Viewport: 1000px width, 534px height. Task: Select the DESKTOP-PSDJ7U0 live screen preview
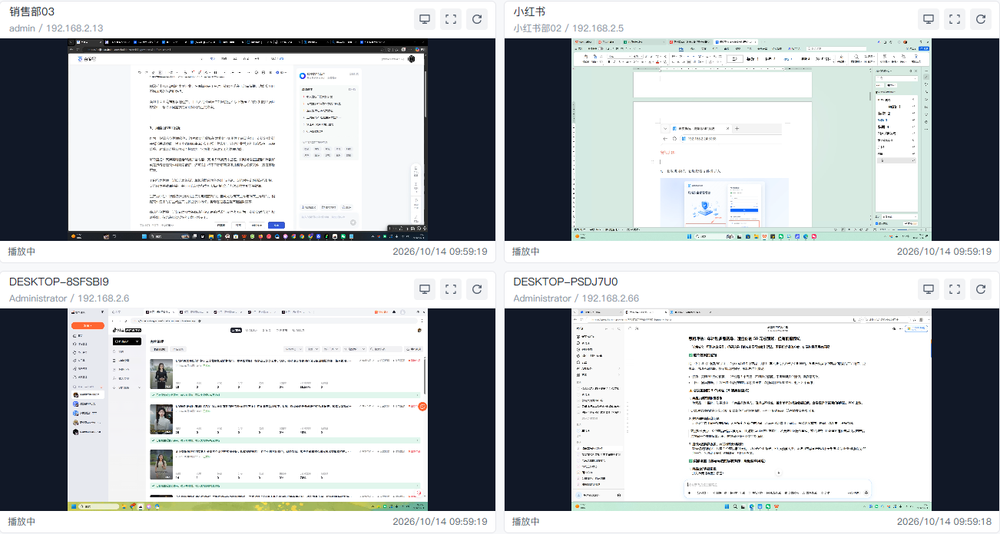[752, 410]
